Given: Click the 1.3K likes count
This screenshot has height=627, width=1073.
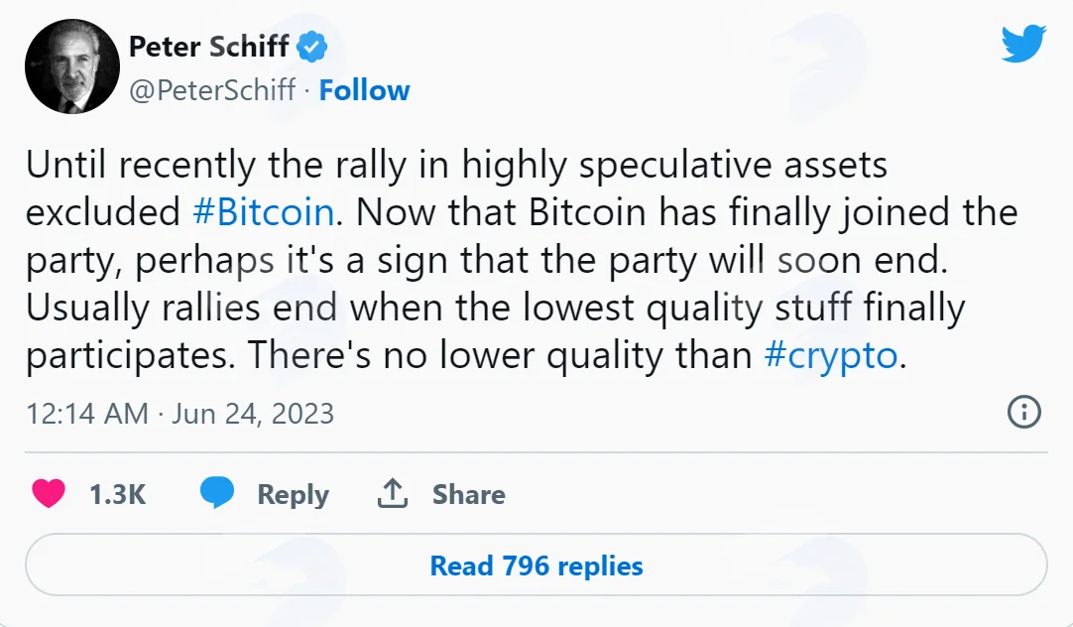Looking at the screenshot, I should (x=118, y=494).
